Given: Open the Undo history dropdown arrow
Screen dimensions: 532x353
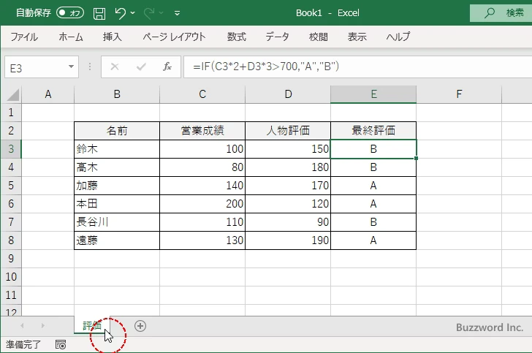Looking at the screenshot, I should coord(133,13).
